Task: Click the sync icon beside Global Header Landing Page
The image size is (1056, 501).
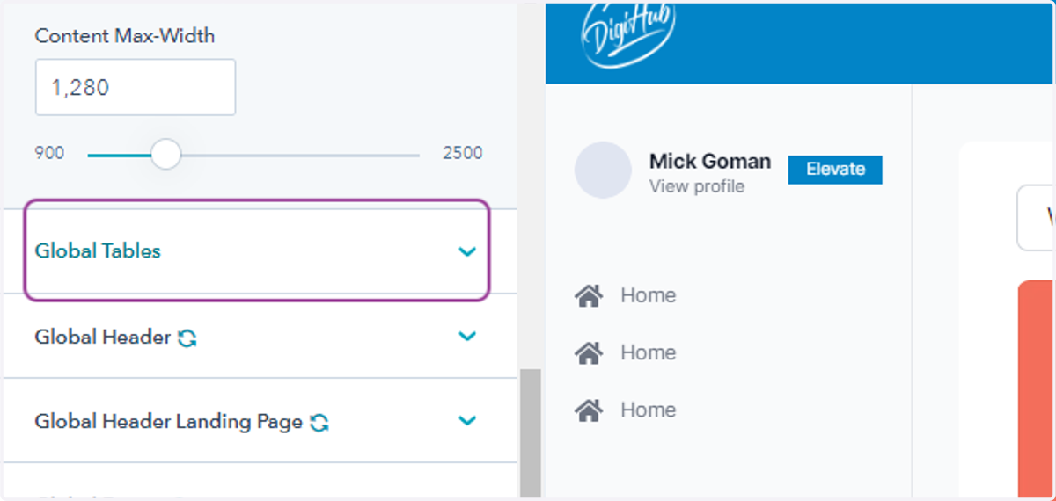Action: click(319, 423)
